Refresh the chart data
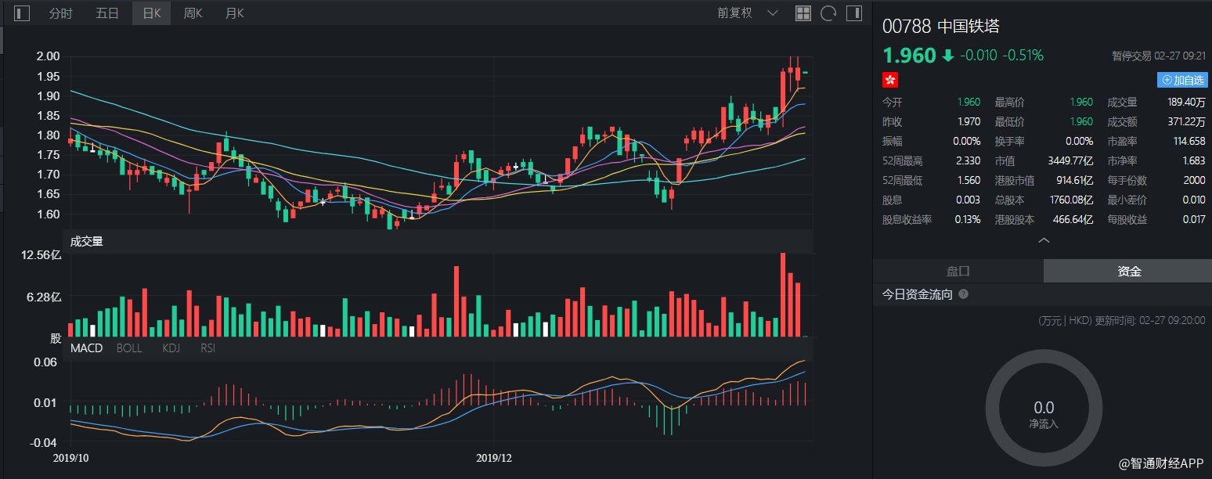Screen dimensions: 1212x479 828,13
